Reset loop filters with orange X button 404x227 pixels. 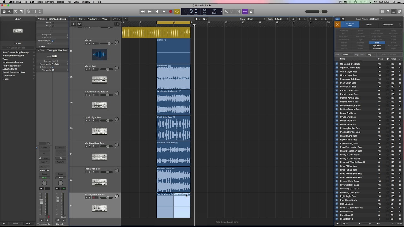[337, 24]
